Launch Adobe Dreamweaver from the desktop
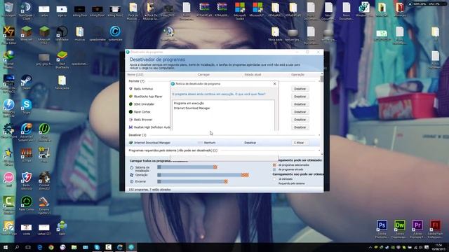Viewport: 449px width, 252px height. coord(400,229)
